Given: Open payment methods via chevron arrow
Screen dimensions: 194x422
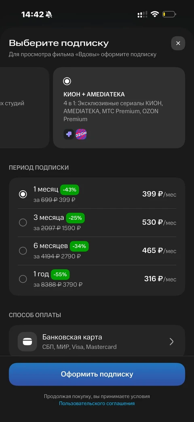Looking at the screenshot, I should coord(172,341).
